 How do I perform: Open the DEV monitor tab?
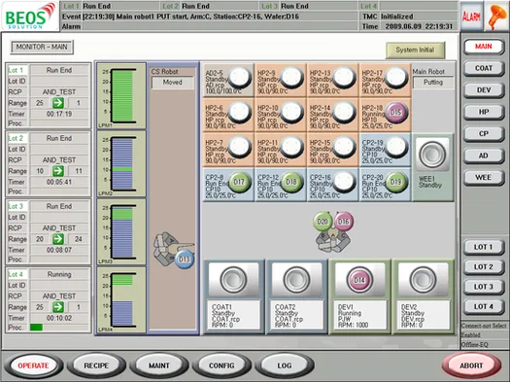tap(484, 90)
